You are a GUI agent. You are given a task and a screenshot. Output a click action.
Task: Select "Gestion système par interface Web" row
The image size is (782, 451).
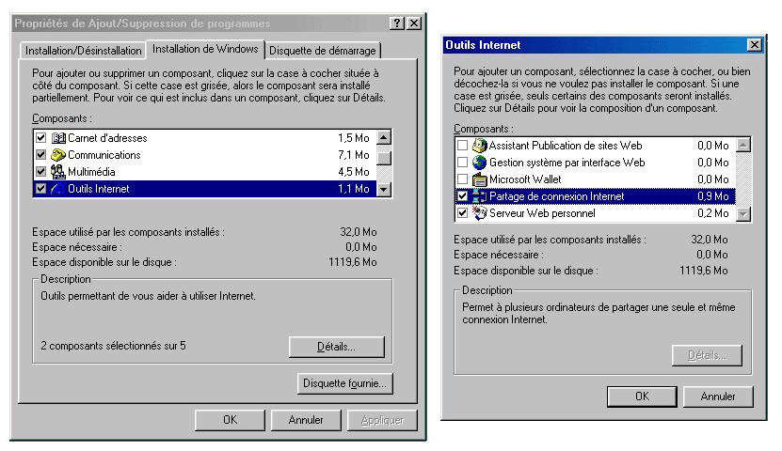click(567, 163)
